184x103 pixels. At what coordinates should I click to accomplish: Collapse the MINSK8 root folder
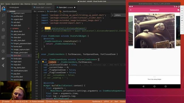pos(8,11)
